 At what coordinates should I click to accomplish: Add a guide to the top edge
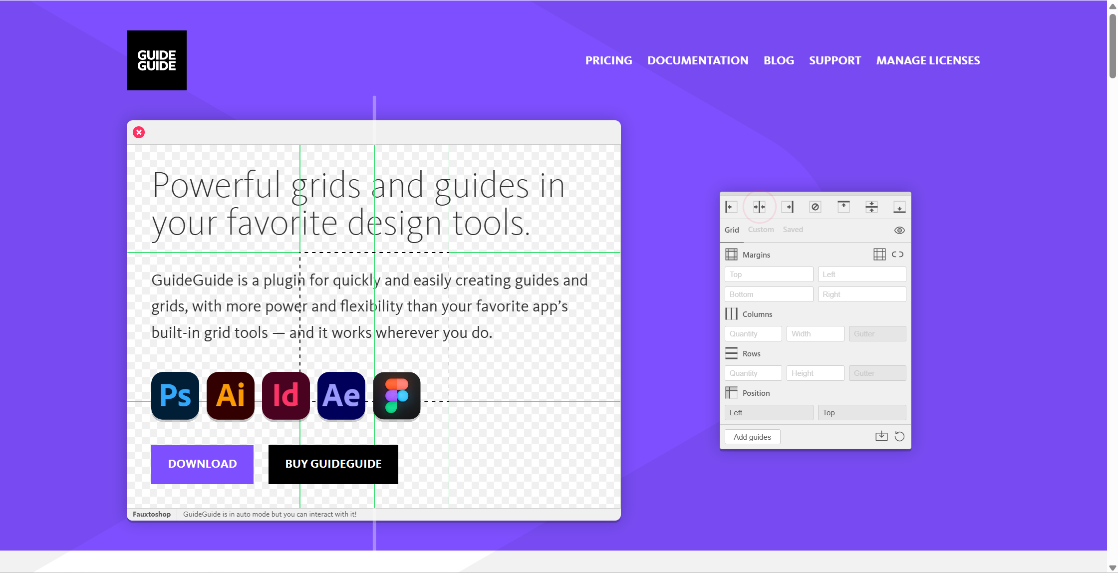pyautogui.click(x=843, y=207)
